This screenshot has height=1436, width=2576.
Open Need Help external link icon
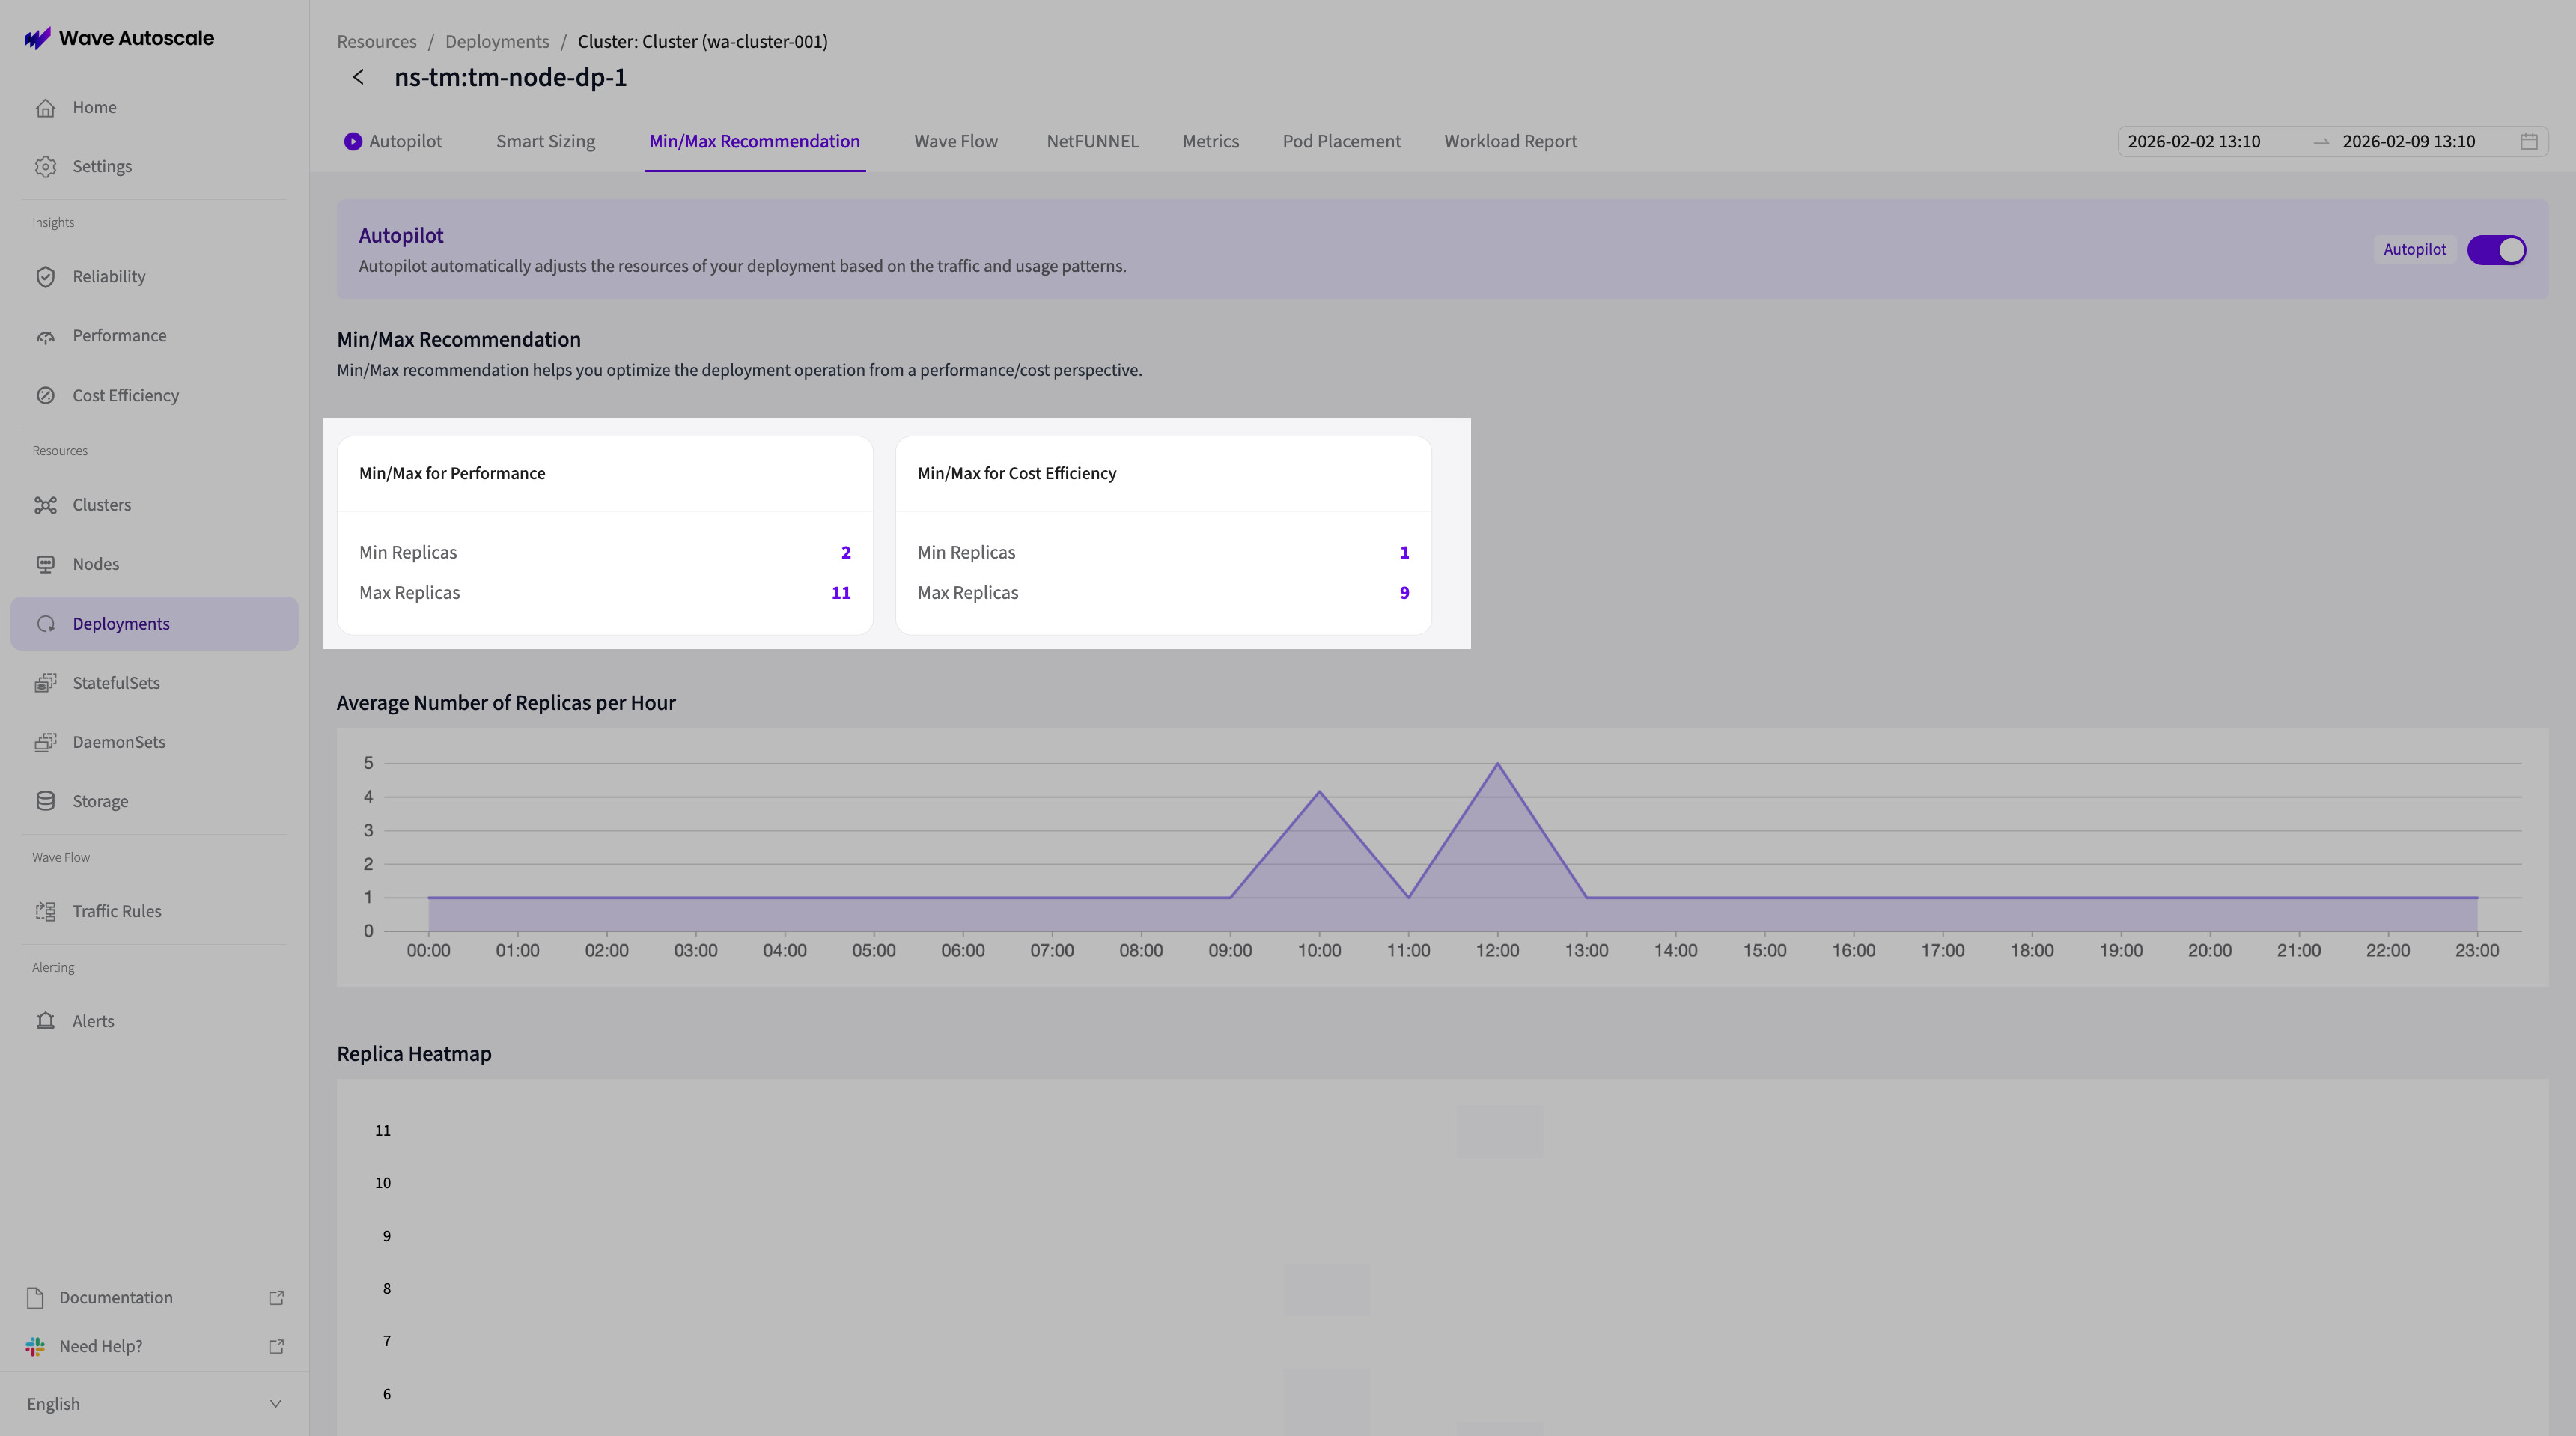pyautogui.click(x=277, y=1347)
